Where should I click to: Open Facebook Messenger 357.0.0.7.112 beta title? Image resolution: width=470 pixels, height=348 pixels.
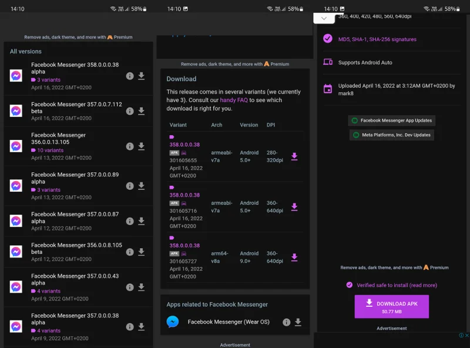(76, 108)
